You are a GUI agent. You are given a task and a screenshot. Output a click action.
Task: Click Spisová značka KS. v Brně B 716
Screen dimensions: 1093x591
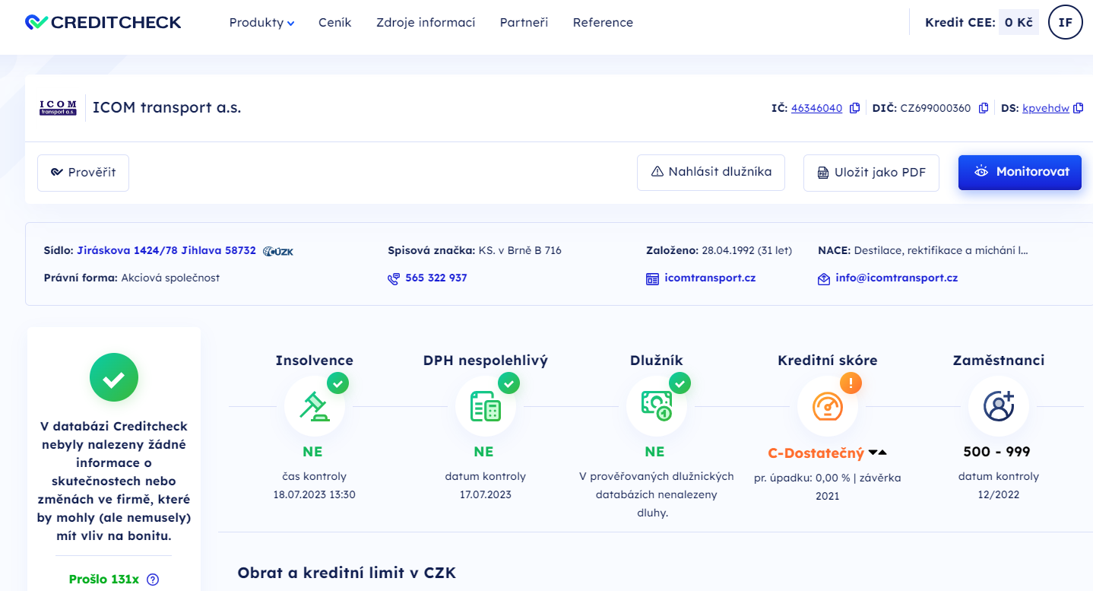pos(475,250)
